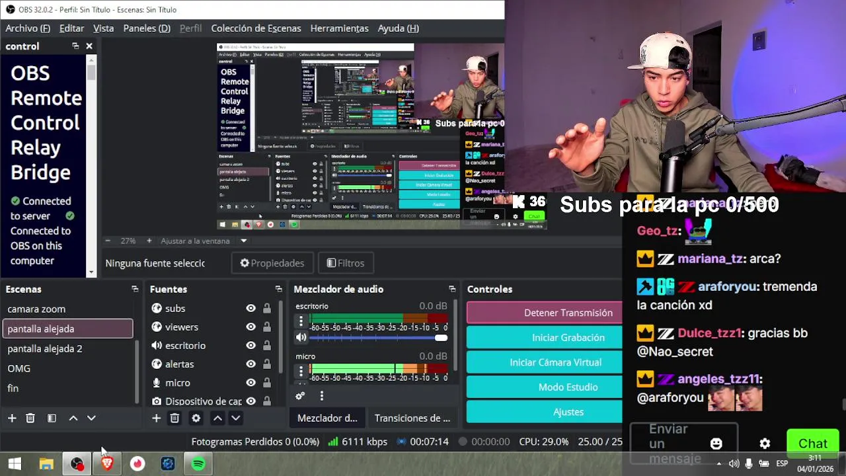Delete selected scene using trash icon
The image size is (846, 476).
click(30, 418)
